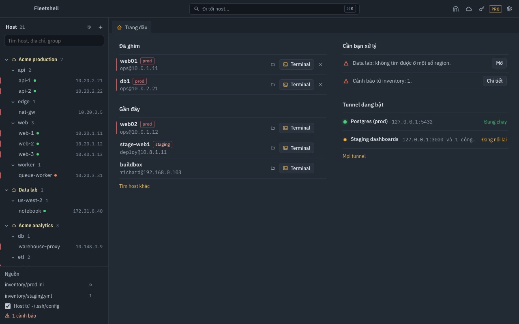Collapse the Data lab group

(x=6, y=190)
